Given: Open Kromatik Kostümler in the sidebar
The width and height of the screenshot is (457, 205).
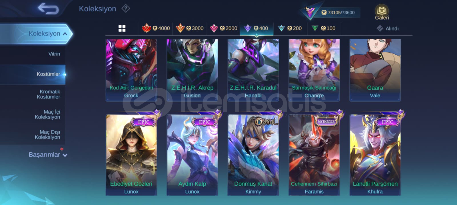Looking at the screenshot, I should pyautogui.click(x=49, y=94).
